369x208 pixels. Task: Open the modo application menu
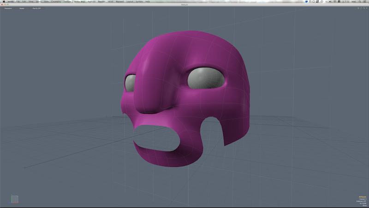point(11,1)
